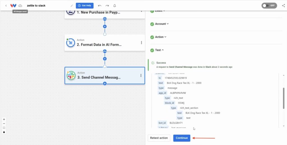The width and height of the screenshot is (287, 145).
Task: Add step below Send Channel Message
Action: (105, 83)
